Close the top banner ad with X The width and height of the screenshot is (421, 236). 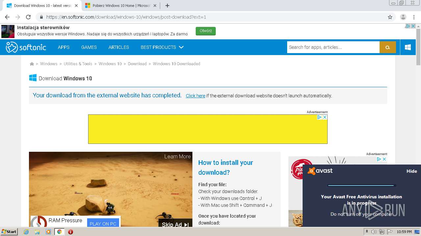tap(413, 26)
